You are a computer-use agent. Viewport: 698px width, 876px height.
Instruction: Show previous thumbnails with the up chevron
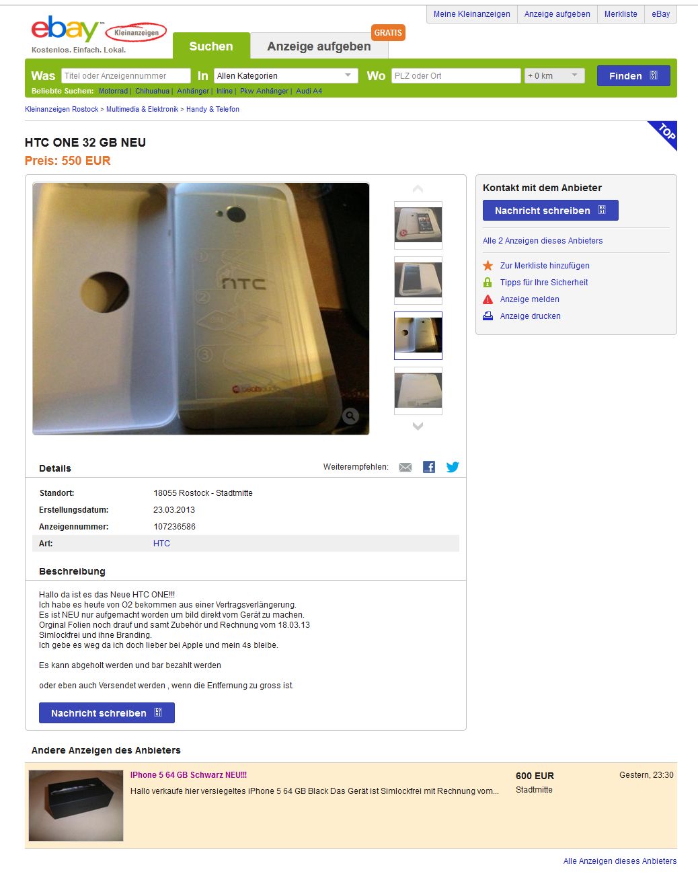coord(418,189)
